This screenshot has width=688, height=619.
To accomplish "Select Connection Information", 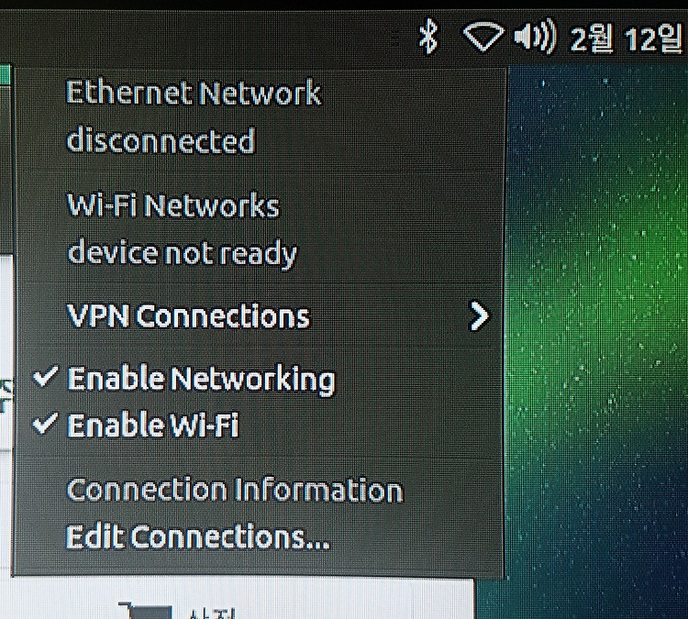I will pyautogui.click(x=234, y=490).
